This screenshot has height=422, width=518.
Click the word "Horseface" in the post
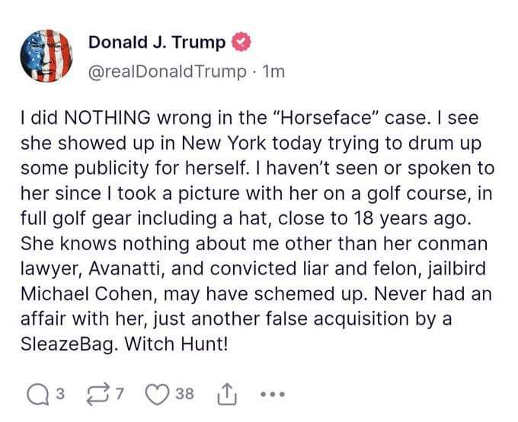pyautogui.click(x=329, y=119)
